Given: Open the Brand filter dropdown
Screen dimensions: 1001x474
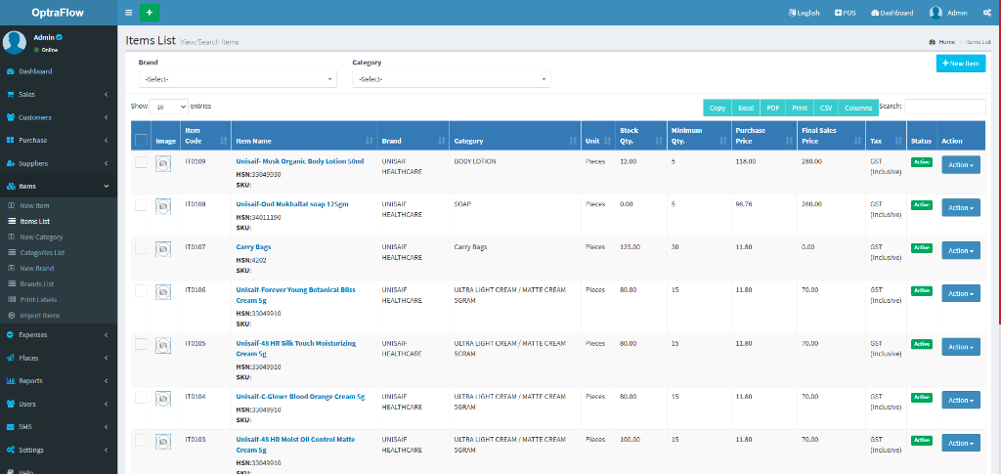Looking at the screenshot, I should (x=238, y=79).
